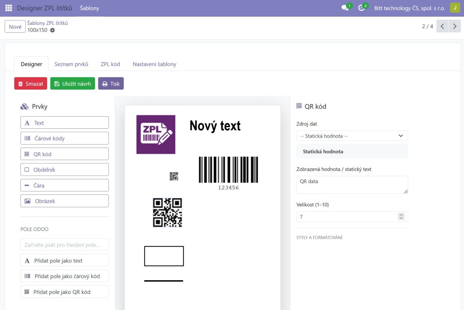Screen dimensions: 464x310
Task: Increase the Velikost stepper value
Action: click(x=401, y=215)
